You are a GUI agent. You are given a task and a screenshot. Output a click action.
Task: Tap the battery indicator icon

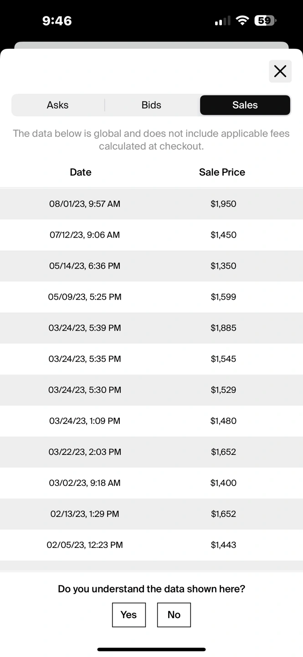(265, 21)
